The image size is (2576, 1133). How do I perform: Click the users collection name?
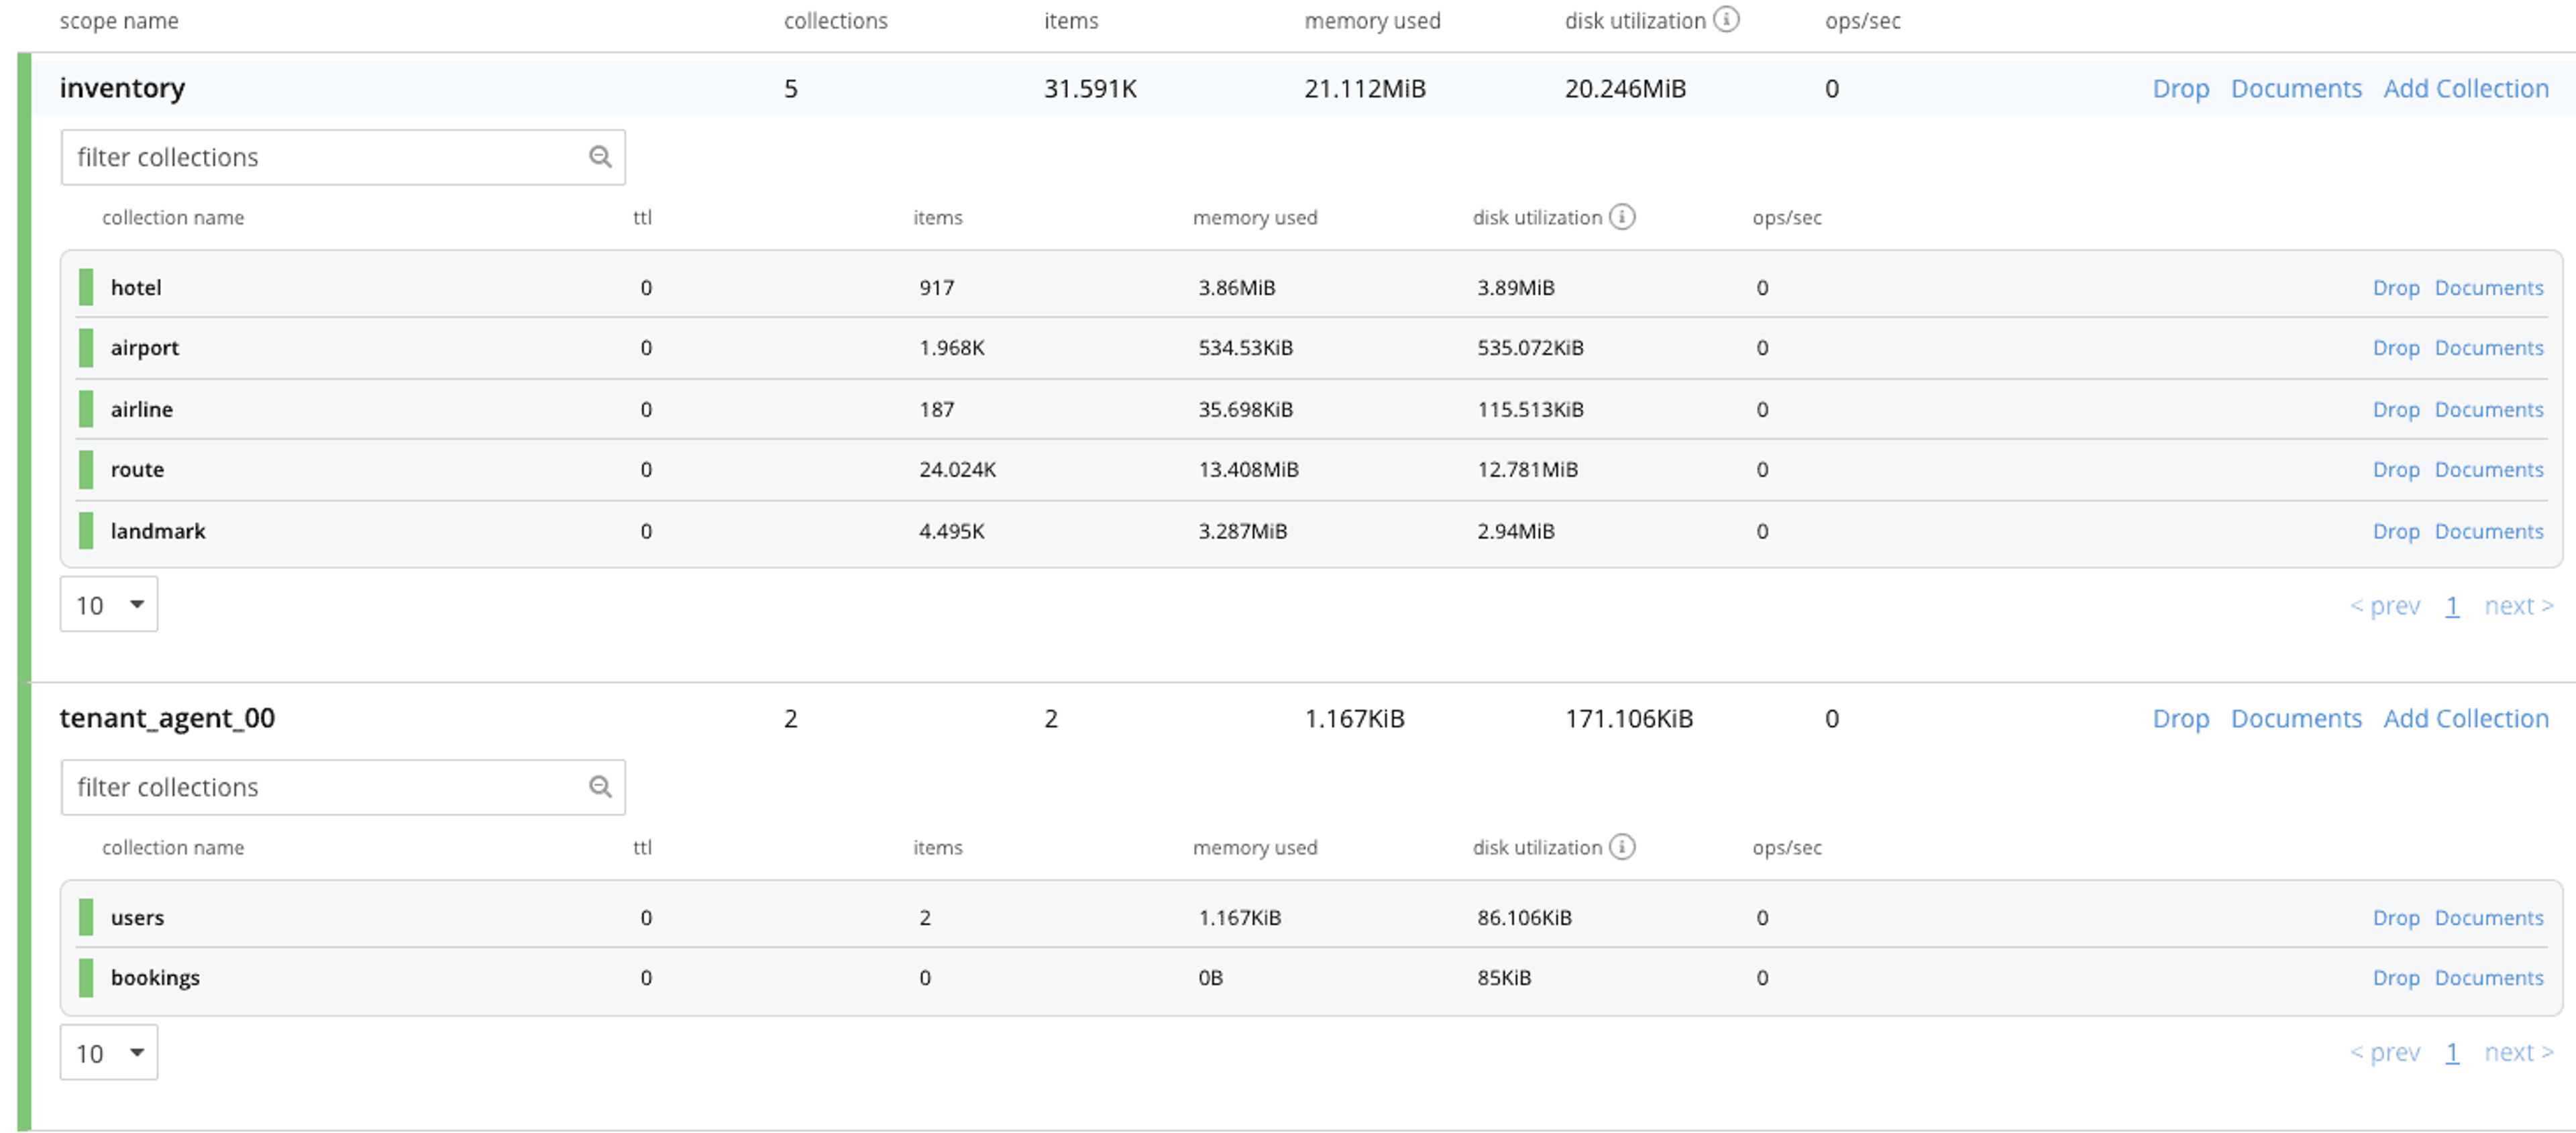(x=137, y=918)
